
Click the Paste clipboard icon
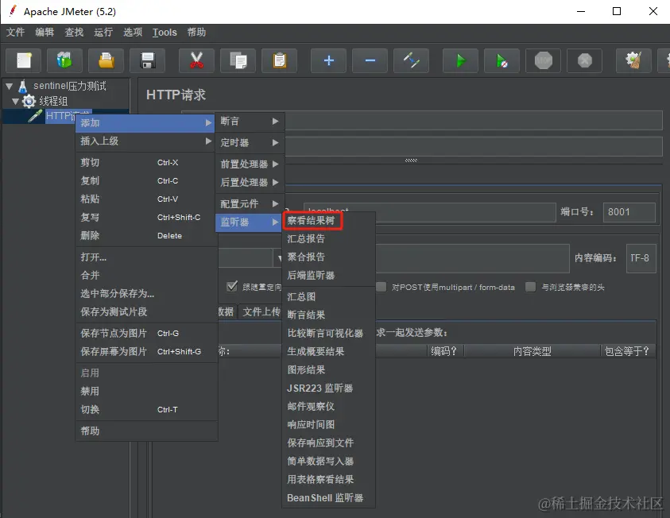(280, 60)
